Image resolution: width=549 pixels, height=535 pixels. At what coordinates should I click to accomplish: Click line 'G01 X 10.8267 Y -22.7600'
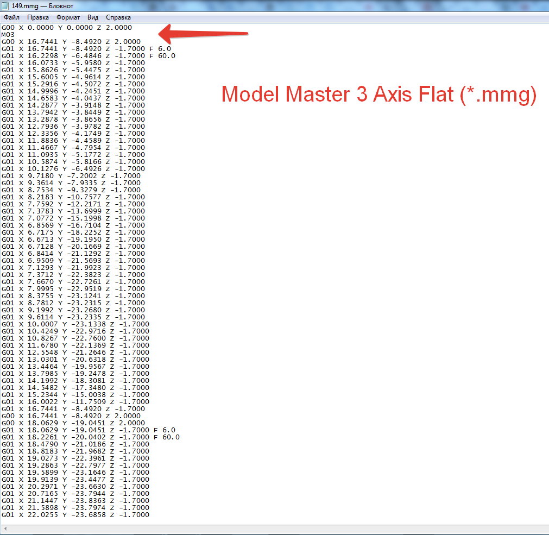(x=75, y=338)
